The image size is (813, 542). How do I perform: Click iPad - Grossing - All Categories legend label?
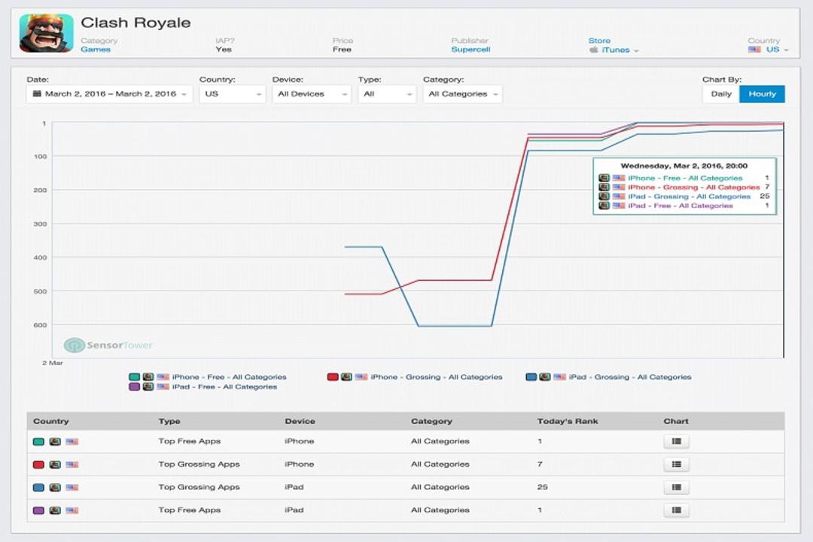pos(630,377)
